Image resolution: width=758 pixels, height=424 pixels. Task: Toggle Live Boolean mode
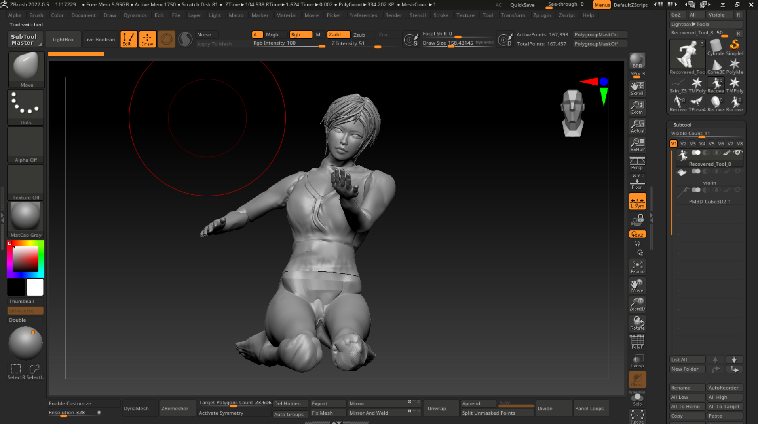pos(100,39)
